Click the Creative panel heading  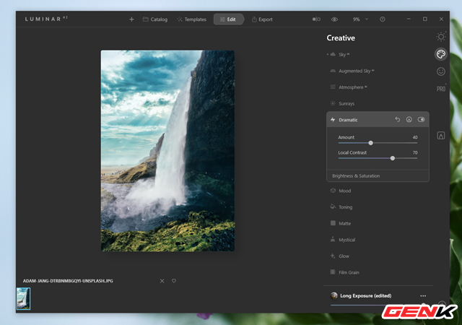point(341,38)
